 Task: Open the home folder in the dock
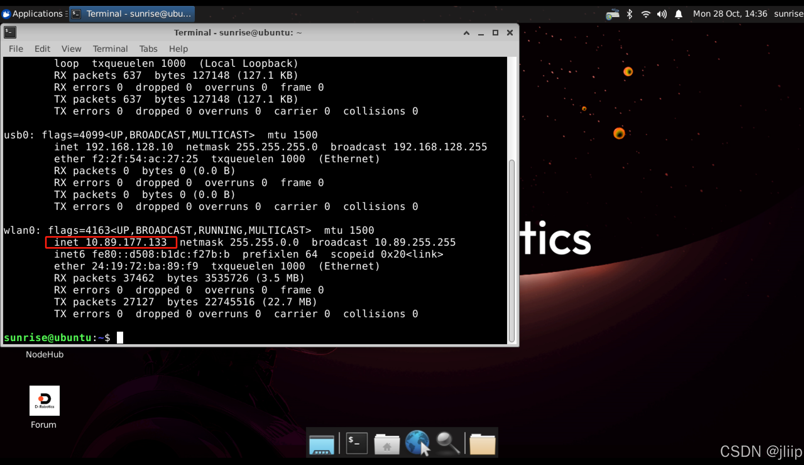pyautogui.click(x=387, y=444)
